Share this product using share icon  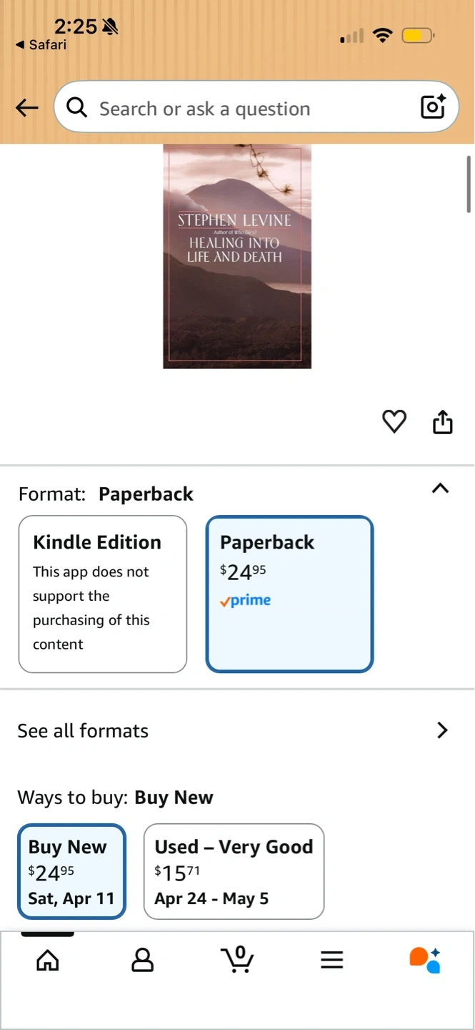[443, 421]
